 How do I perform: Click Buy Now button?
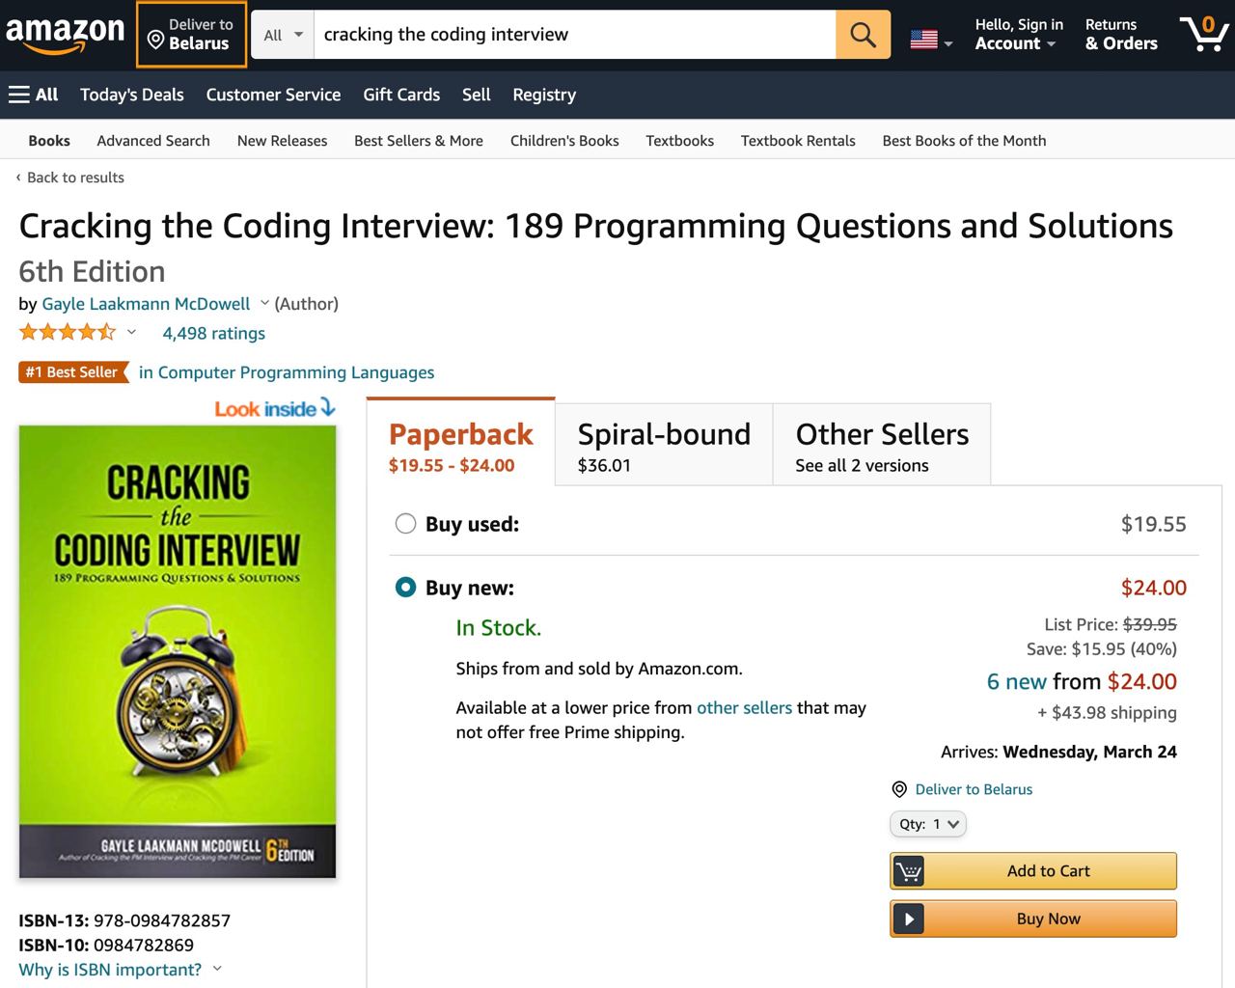click(x=1033, y=919)
